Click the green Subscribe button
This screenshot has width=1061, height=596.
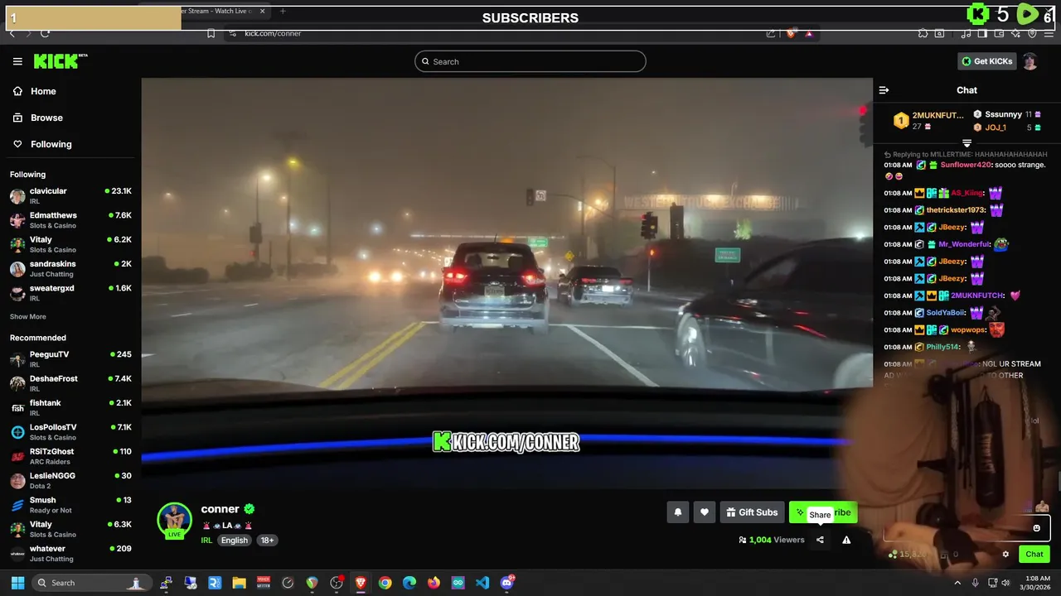pos(823,512)
